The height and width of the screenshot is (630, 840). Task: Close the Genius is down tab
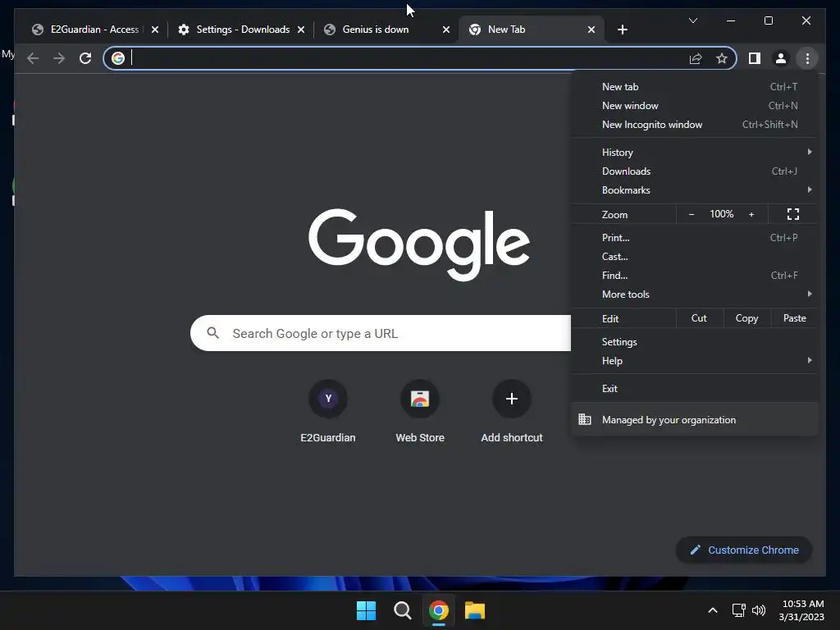(x=445, y=30)
